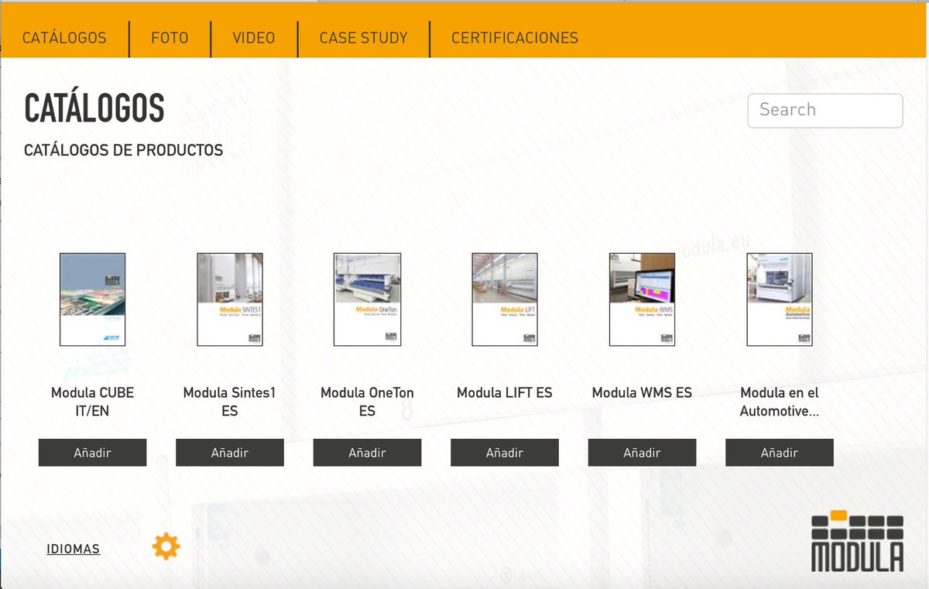The image size is (929, 589).
Task: Select the Modula WMS ES title
Action: (643, 392)
